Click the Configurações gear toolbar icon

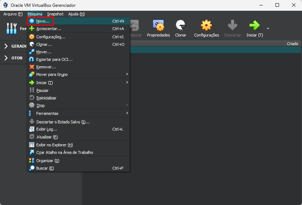coord(206,25)
